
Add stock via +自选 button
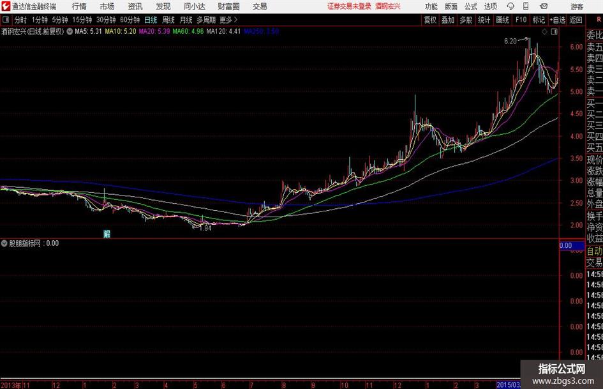[x=558, y=20]
